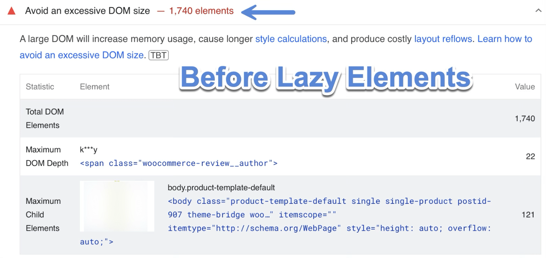Open the 'style calculations' link
546x258 pixels.
291,39
